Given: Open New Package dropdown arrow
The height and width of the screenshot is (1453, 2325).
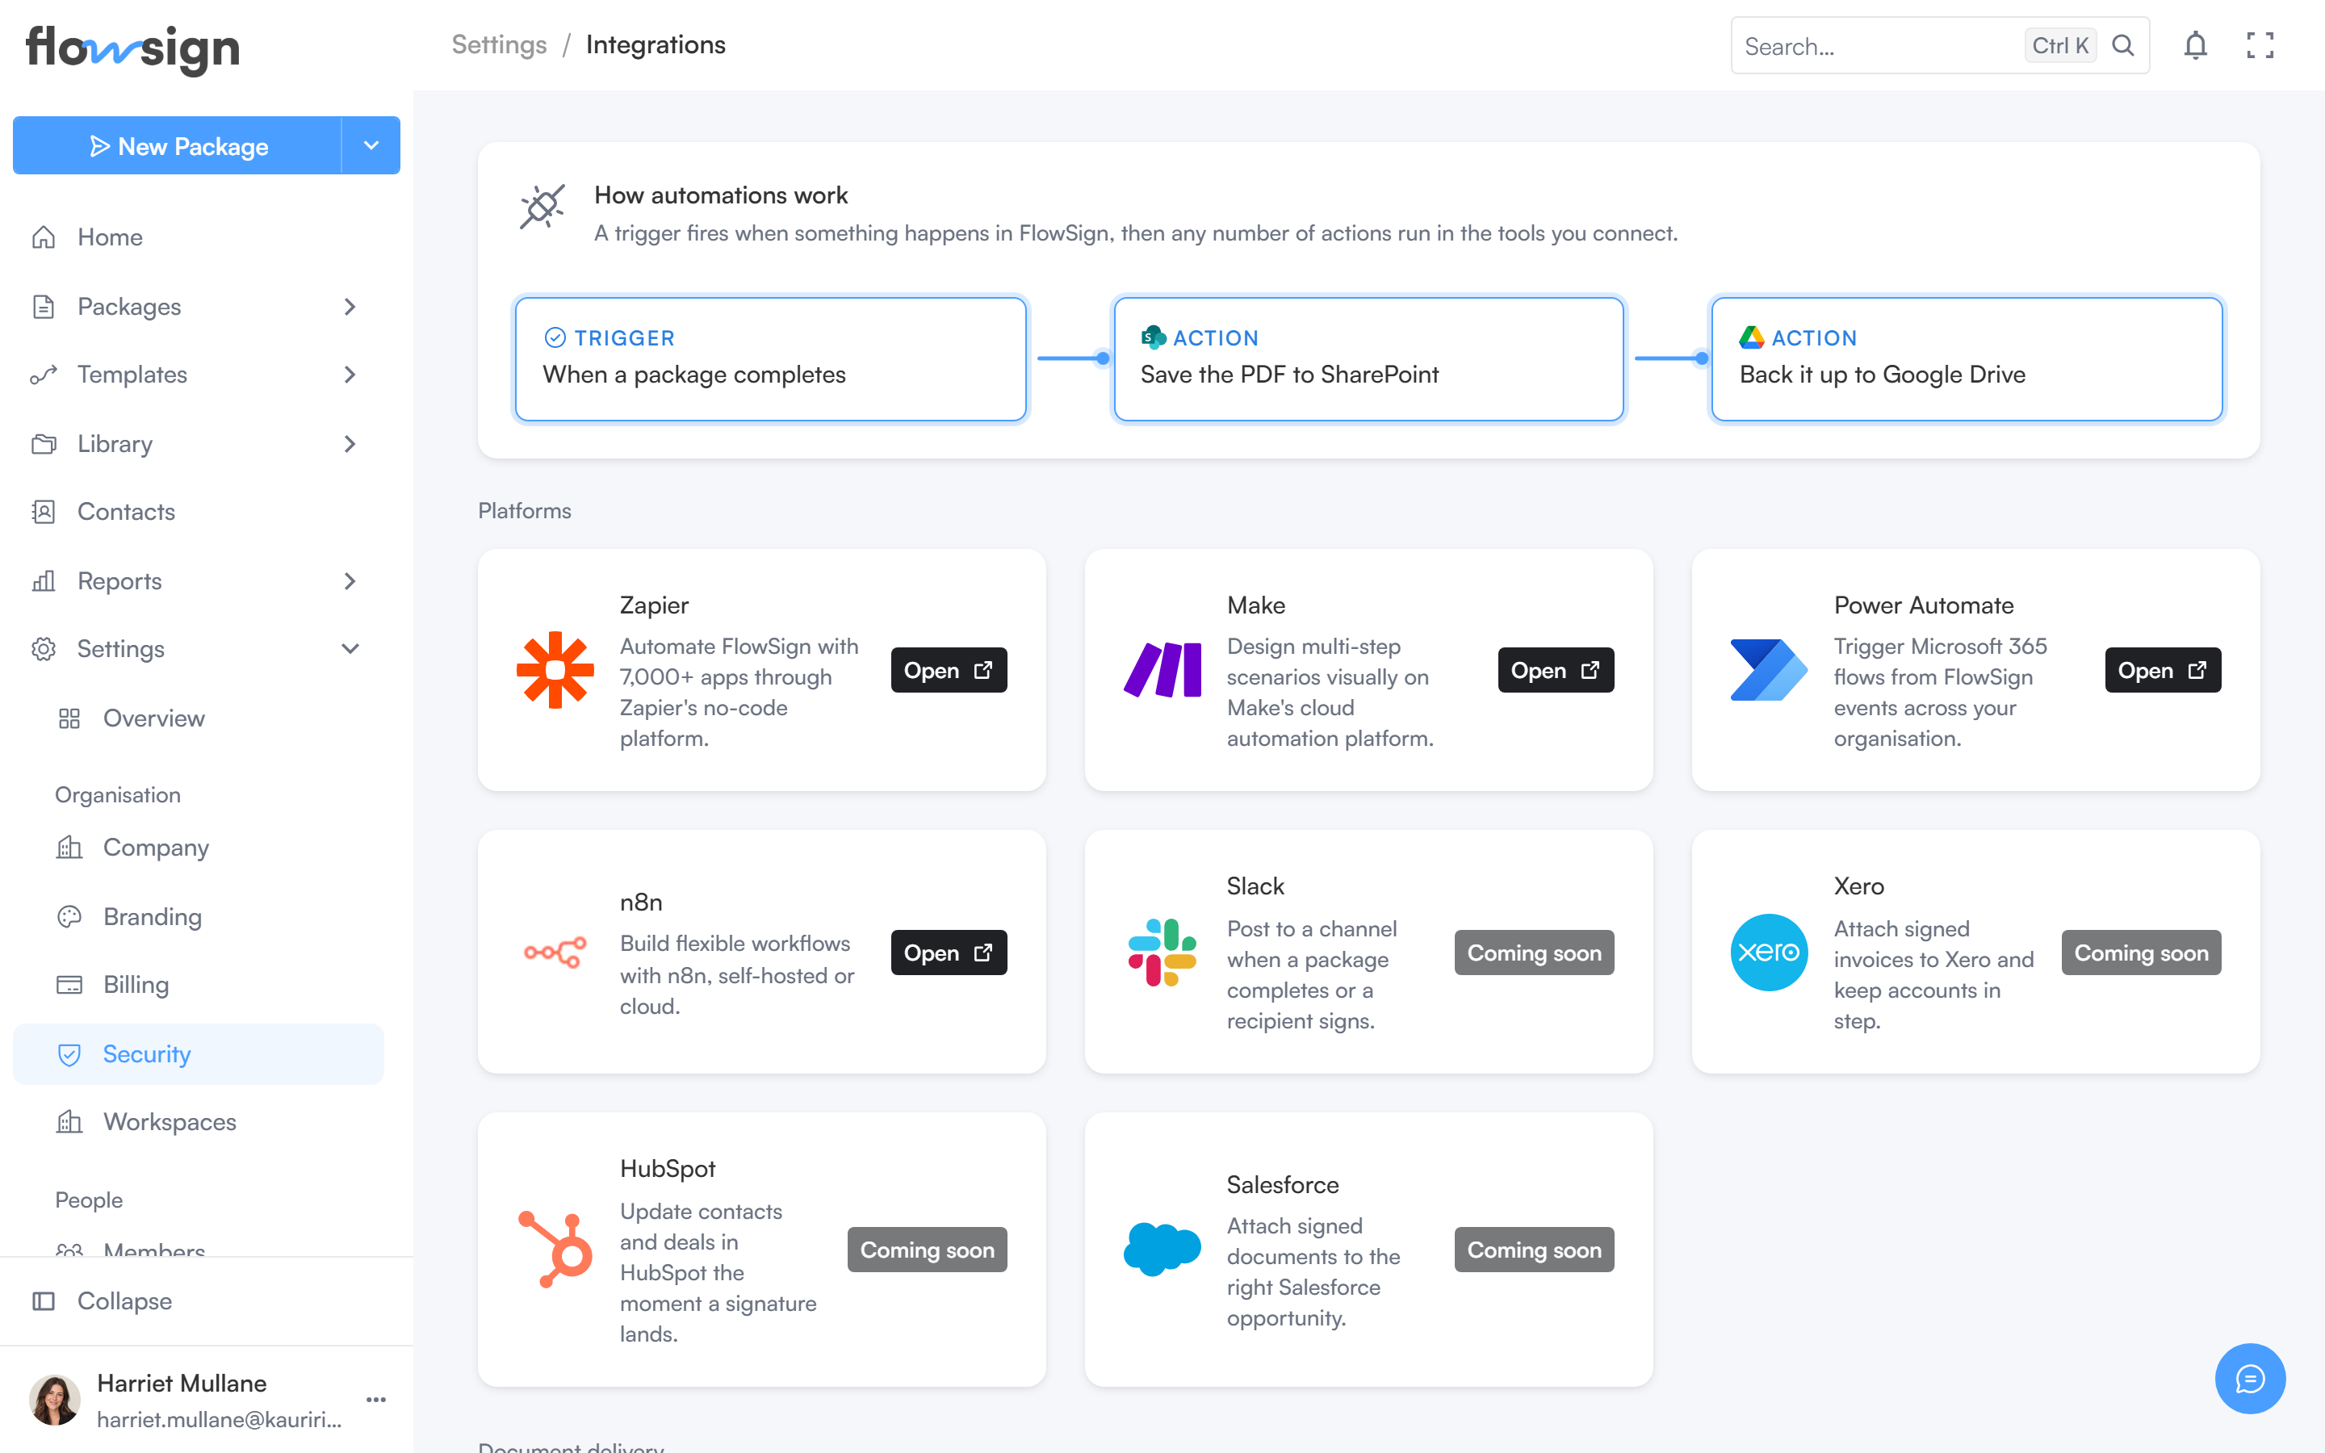Looking at the screenshot, I should pos(371,145).
